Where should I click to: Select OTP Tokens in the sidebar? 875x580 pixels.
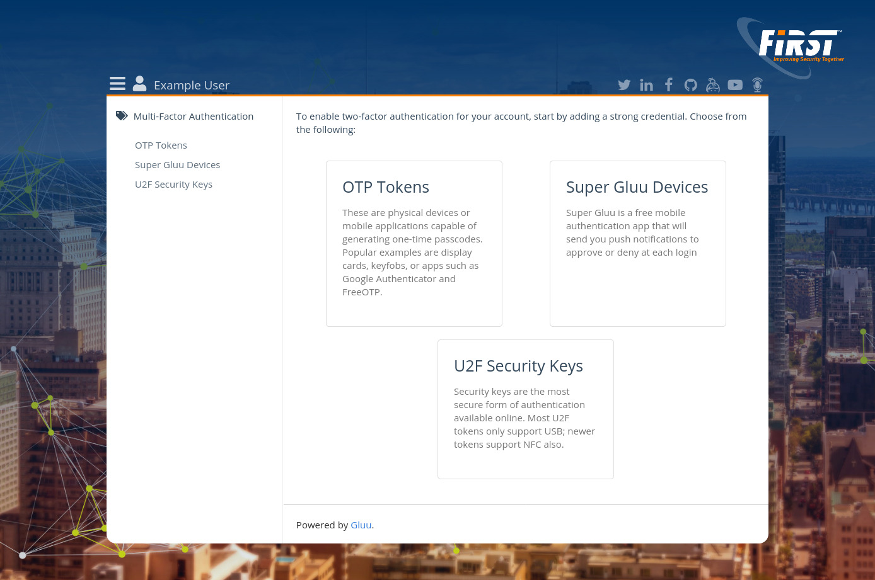(x=161, y=145)
